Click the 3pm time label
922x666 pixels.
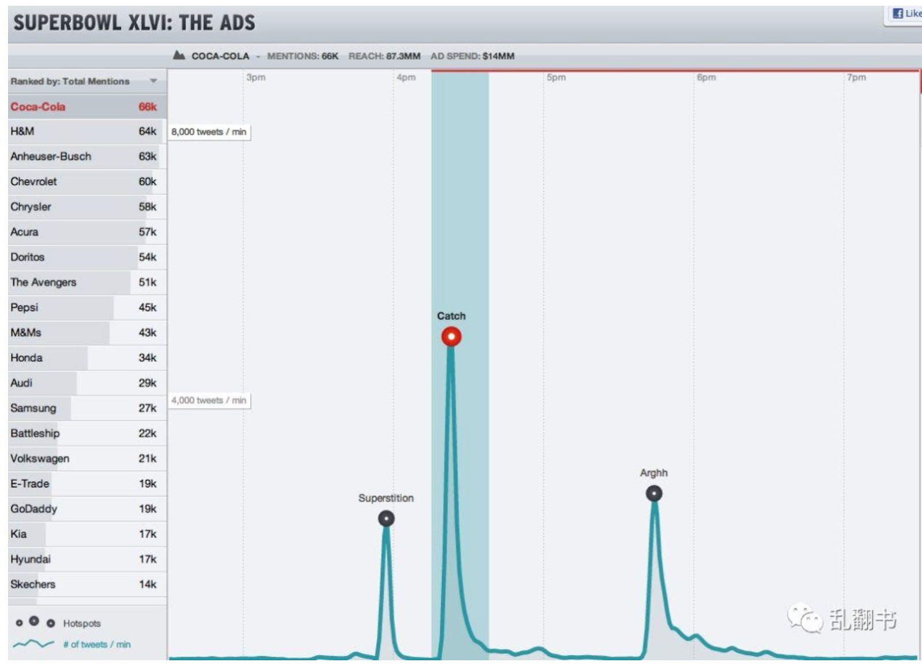click(256, 77)
